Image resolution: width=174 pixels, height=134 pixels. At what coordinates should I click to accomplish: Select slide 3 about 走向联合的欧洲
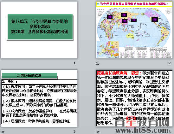click(x=39, y=98)
